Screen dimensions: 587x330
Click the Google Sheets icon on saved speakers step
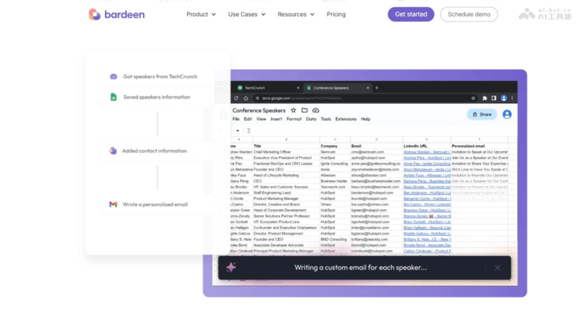tap(113, 97)
